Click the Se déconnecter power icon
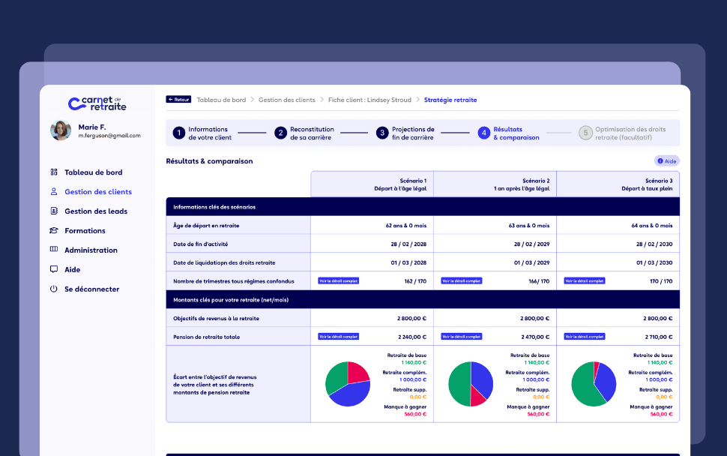Screen dimensions: 727x456 pyautogui.click(x=54, y=289)
